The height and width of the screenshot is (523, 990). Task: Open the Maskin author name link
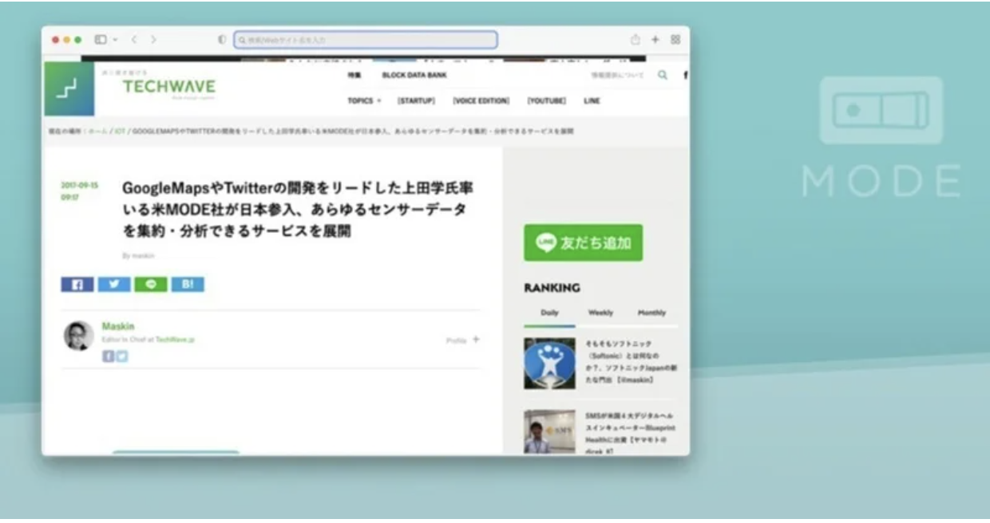[x=118, y=326]
